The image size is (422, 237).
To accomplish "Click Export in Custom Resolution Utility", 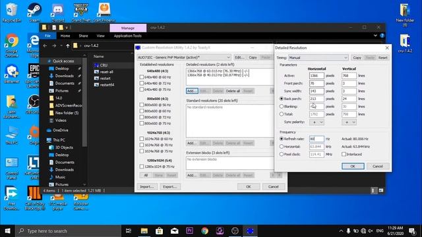I will tap(170, 186).
